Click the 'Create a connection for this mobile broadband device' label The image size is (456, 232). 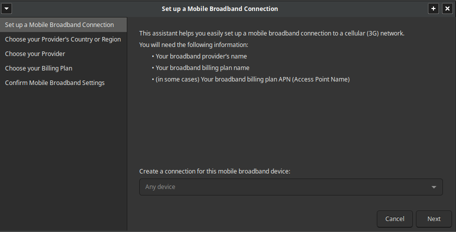pyautogui.click(x=214, y=171)
